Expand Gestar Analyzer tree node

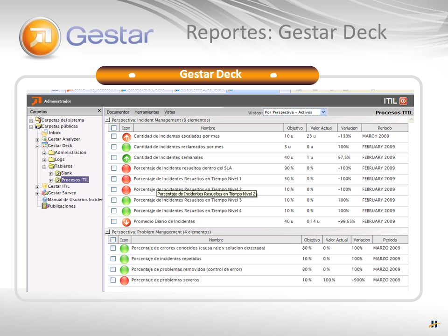37,140
